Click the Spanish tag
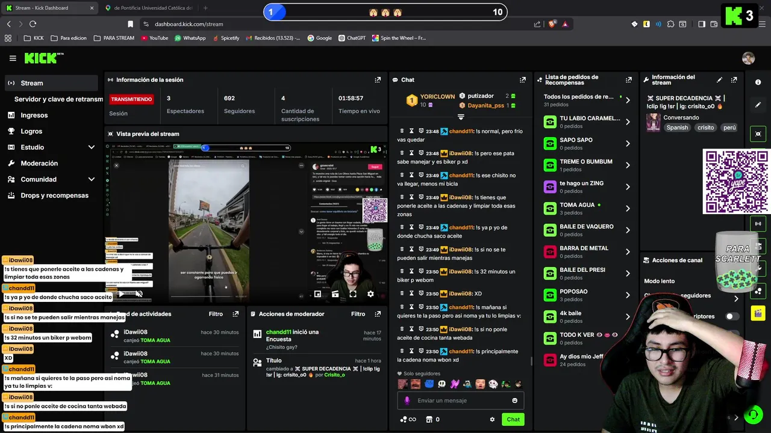 (677, 127)
